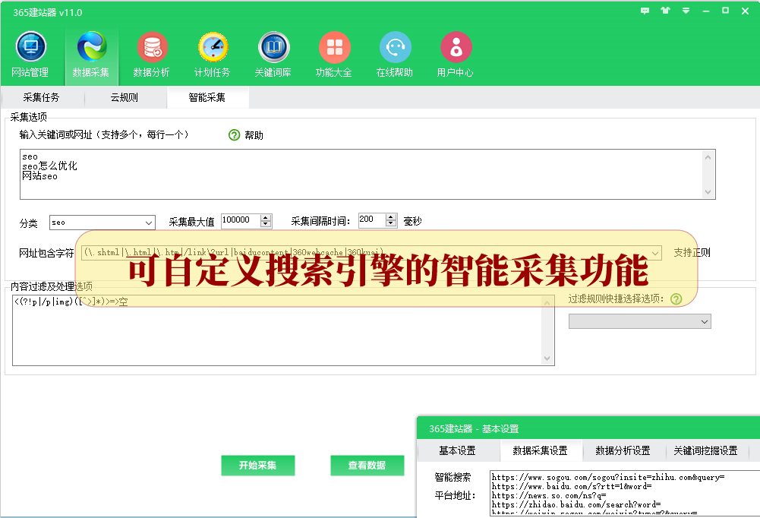Increase 采集最大值 with the up arrow
The image size is (760, 518).
pos(266,217)
